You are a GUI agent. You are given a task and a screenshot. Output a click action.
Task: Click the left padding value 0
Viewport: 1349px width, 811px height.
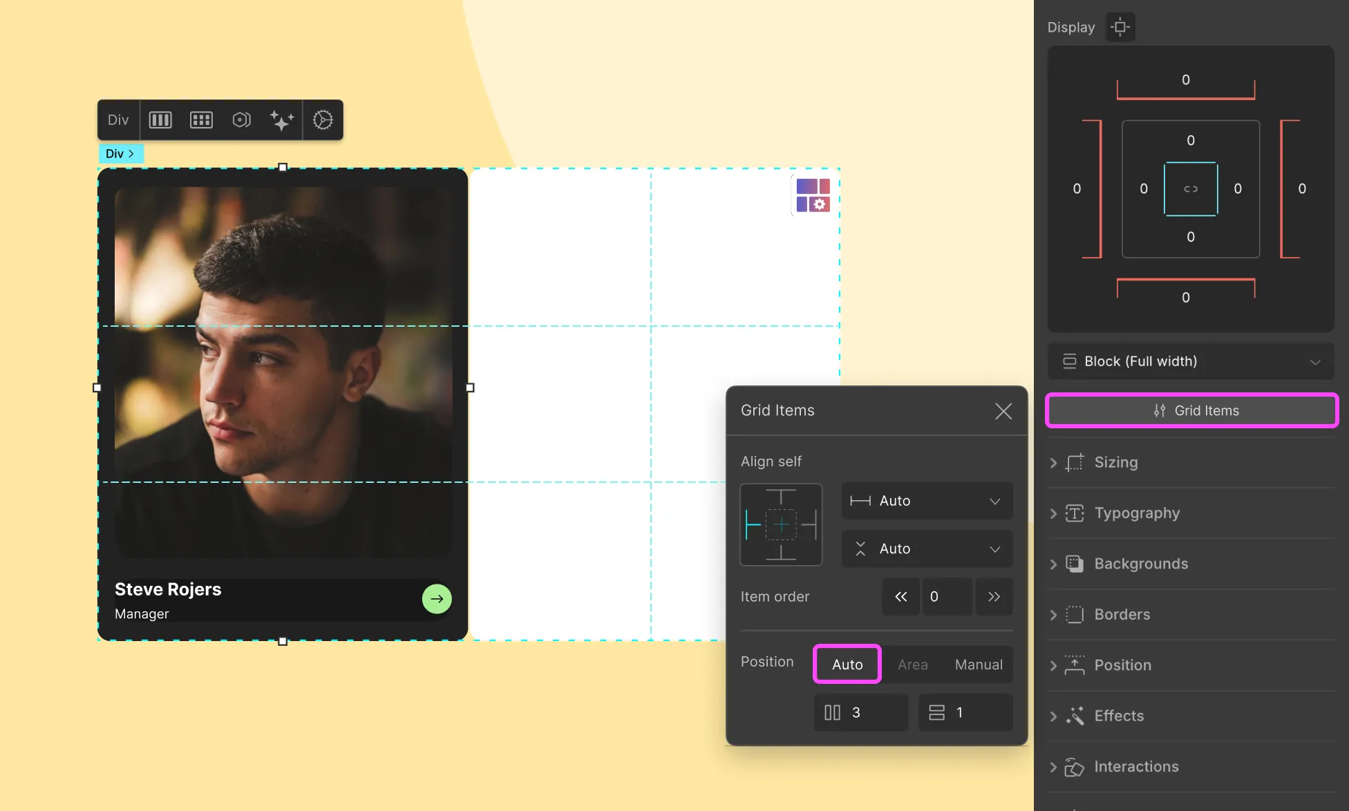coord(1144,189)
